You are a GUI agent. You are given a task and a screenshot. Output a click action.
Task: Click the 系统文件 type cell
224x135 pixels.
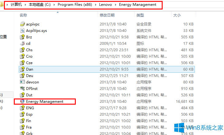click(144, 31)
